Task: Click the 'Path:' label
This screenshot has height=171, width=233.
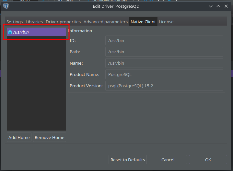Action: [75, 52]
